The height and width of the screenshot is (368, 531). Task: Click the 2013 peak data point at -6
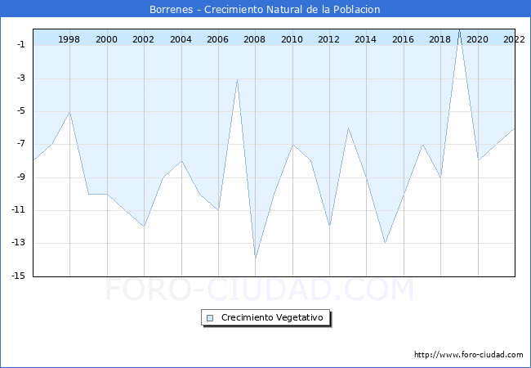pos(348,128)
